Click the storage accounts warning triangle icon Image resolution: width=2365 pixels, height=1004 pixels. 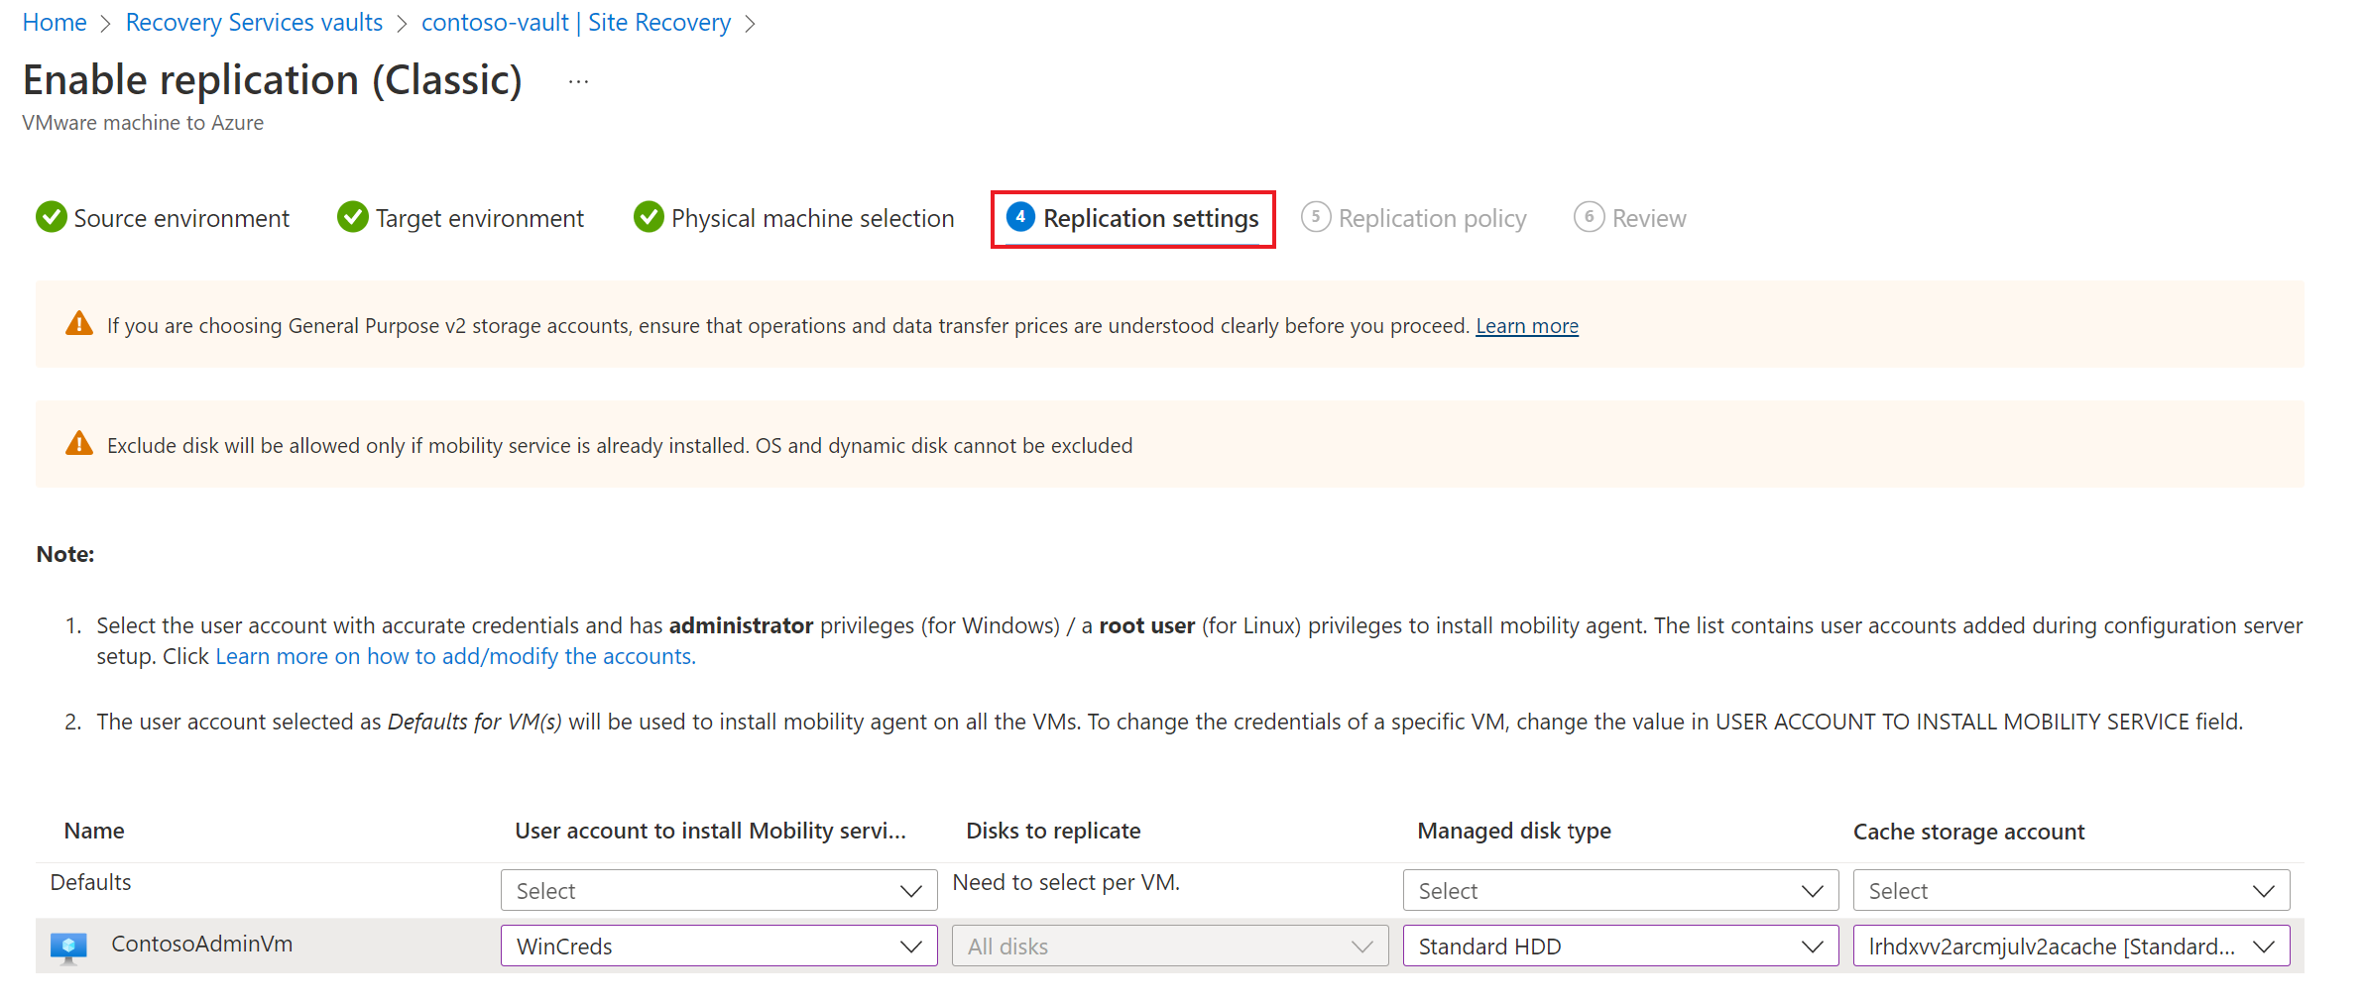tap(79, 324)
